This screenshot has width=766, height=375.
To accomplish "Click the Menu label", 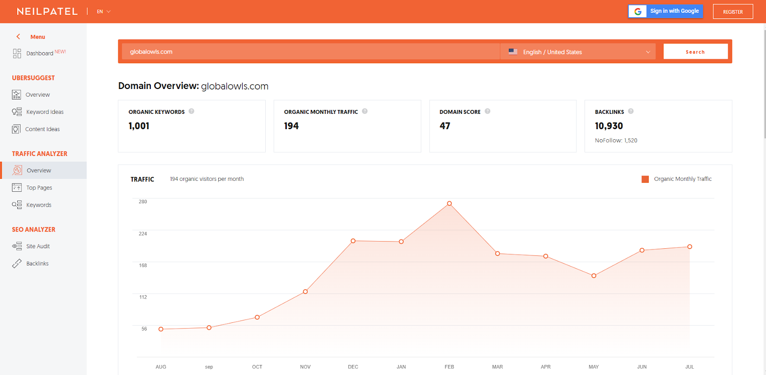I will click(x=38, y=37).
